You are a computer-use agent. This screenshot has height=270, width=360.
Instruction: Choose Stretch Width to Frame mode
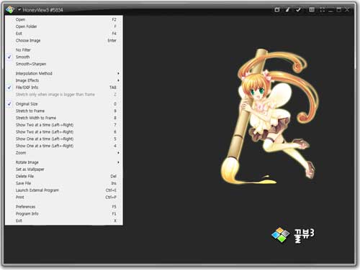[x=64, y=118]
